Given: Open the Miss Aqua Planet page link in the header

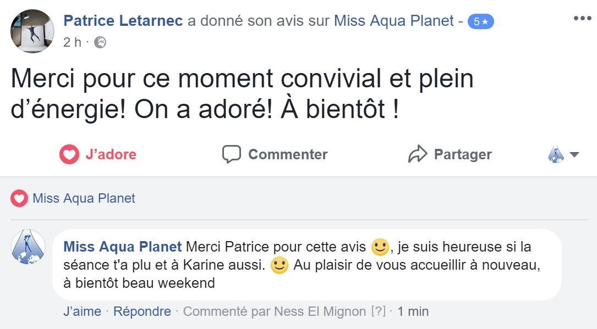Looking at the screenshot, I should pyautogui.click(x=394, y=20).
